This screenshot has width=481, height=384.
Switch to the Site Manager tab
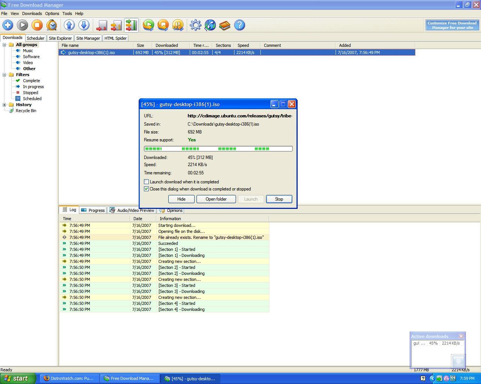[x=88, y=38]
